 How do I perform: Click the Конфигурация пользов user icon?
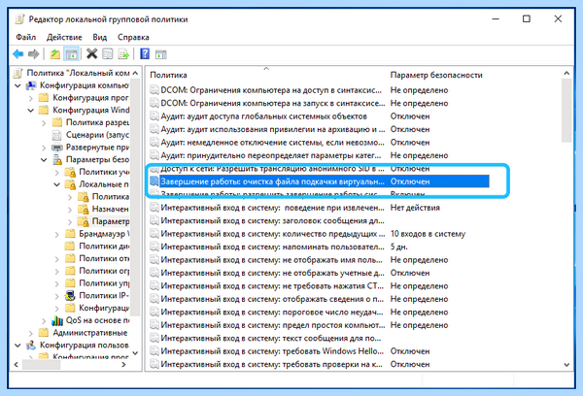[31, 346]
